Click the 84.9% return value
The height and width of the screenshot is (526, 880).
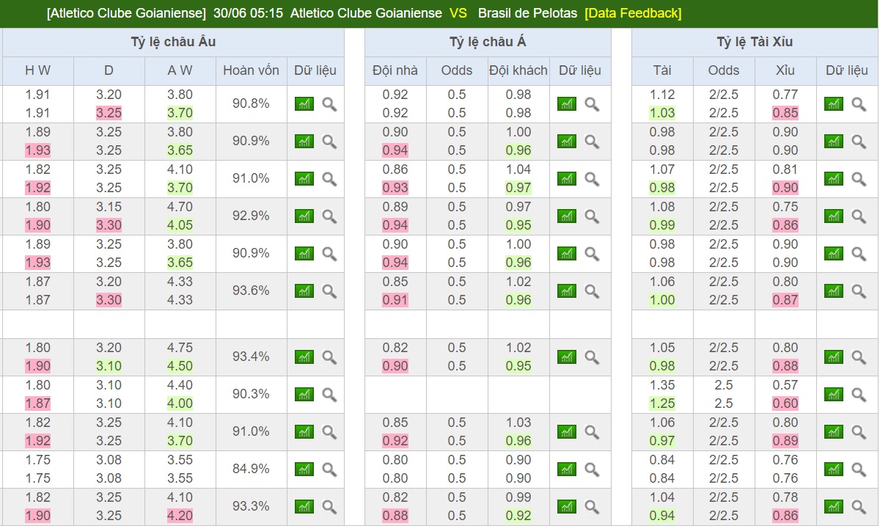coord(251,469)
